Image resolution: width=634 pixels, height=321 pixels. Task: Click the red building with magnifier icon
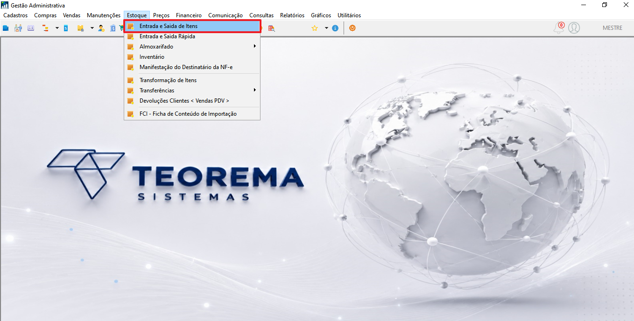coord(271,28)
